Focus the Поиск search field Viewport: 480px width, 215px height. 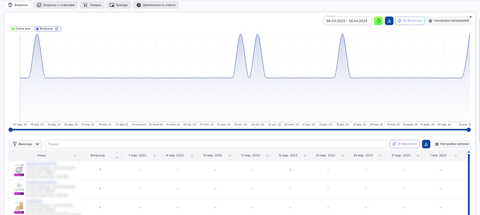pos(216,144)
